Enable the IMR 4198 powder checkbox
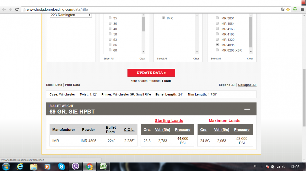 point(217,34)
